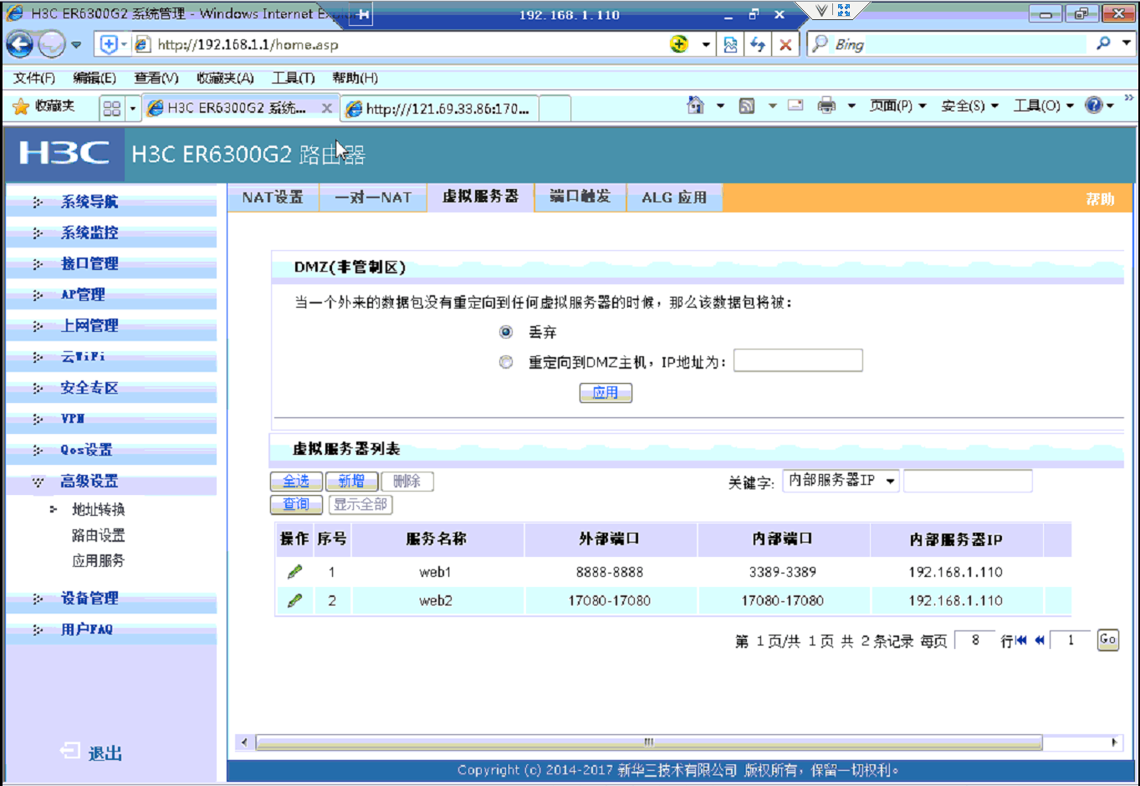Click the Bing search magnifier icon

coord(1104,43)
